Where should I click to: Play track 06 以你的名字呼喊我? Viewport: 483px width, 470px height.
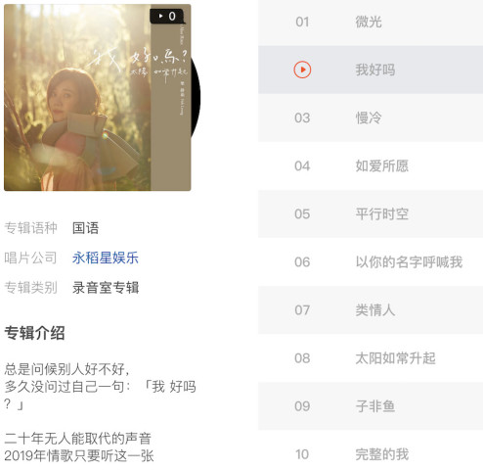pyautogui.click(x=371, y=261)
